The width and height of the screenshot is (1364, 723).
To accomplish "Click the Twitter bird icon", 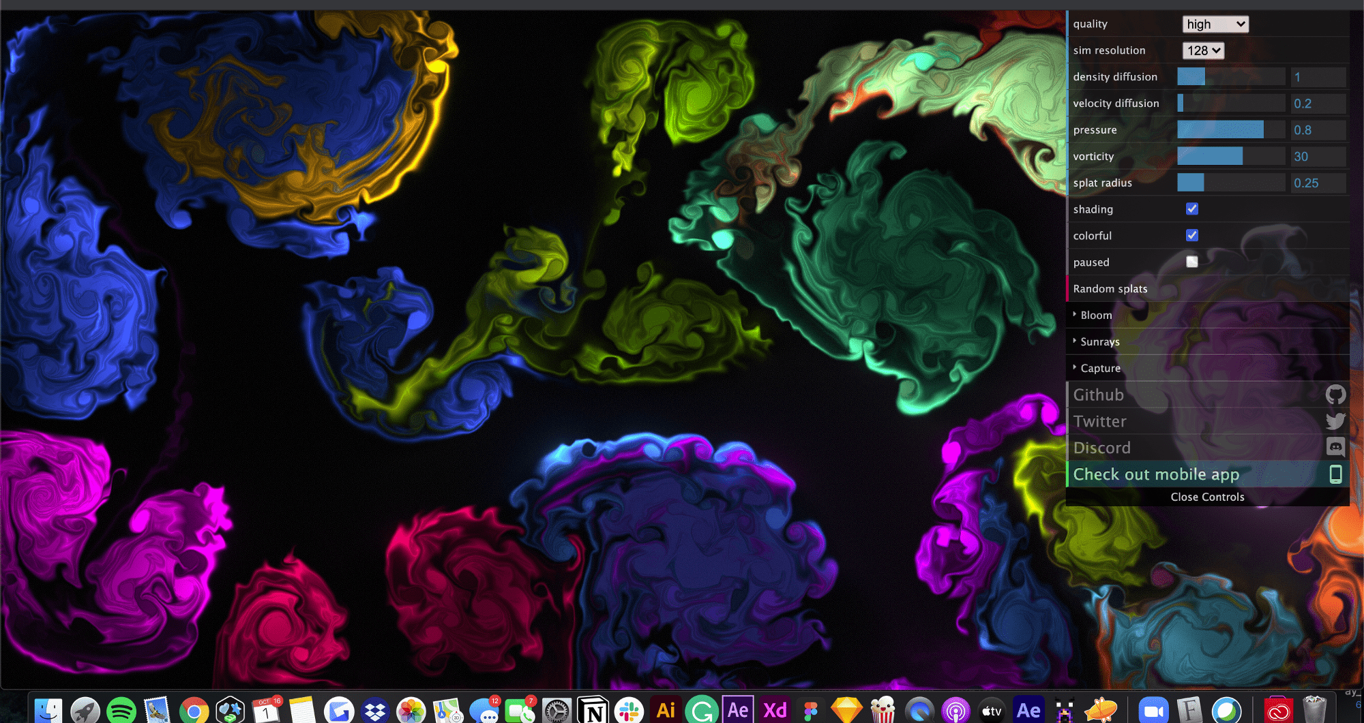I will pos(1335,421).
